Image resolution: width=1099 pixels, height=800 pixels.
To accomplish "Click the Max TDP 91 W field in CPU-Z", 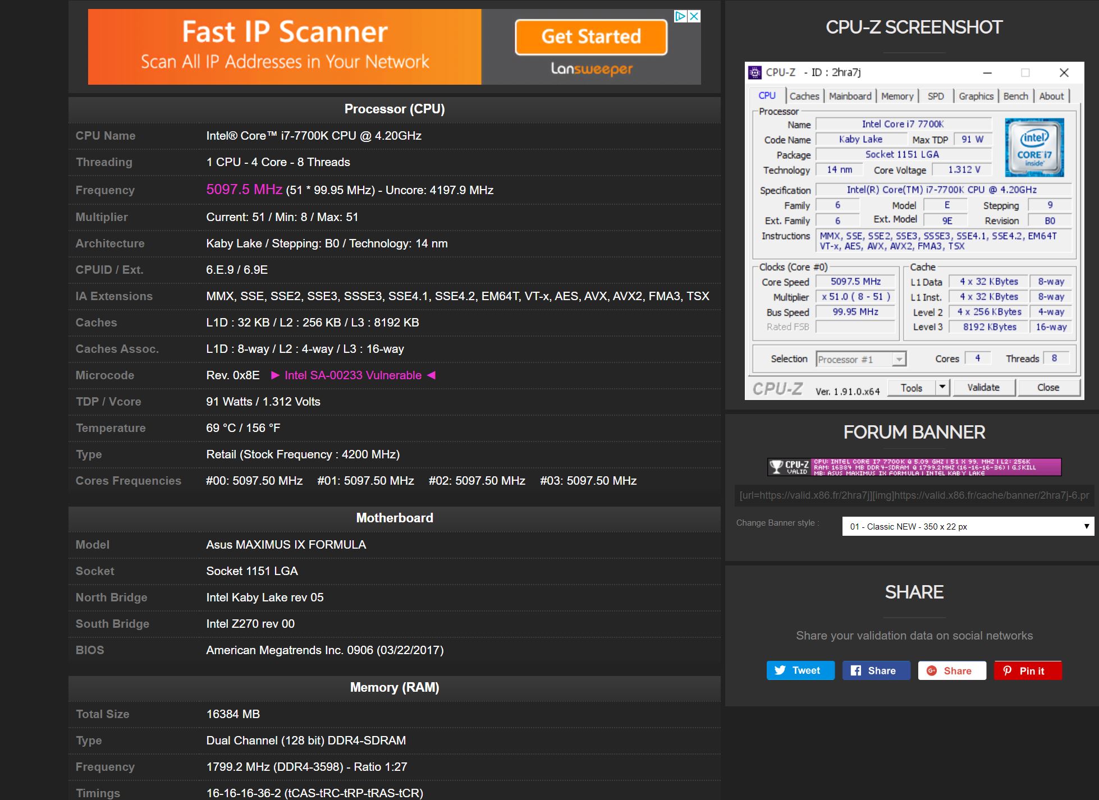I will pyautogui.click(x=973, y=139).
